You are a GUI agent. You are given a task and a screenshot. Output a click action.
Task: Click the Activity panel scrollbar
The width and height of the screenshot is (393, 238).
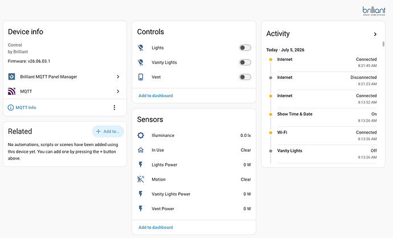click(383, 44)
